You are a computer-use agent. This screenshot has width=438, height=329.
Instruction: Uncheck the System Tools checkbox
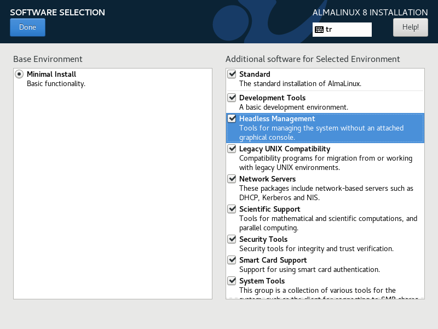pos(232,281)
